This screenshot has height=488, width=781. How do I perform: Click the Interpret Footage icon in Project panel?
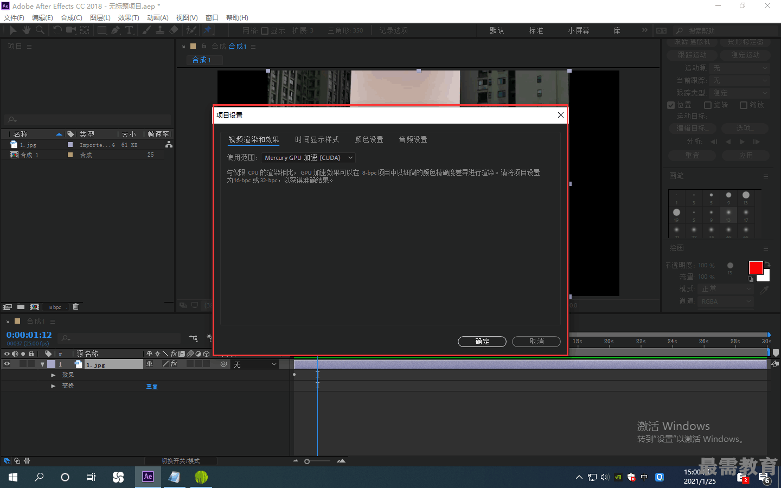click(x=7, y=307)
